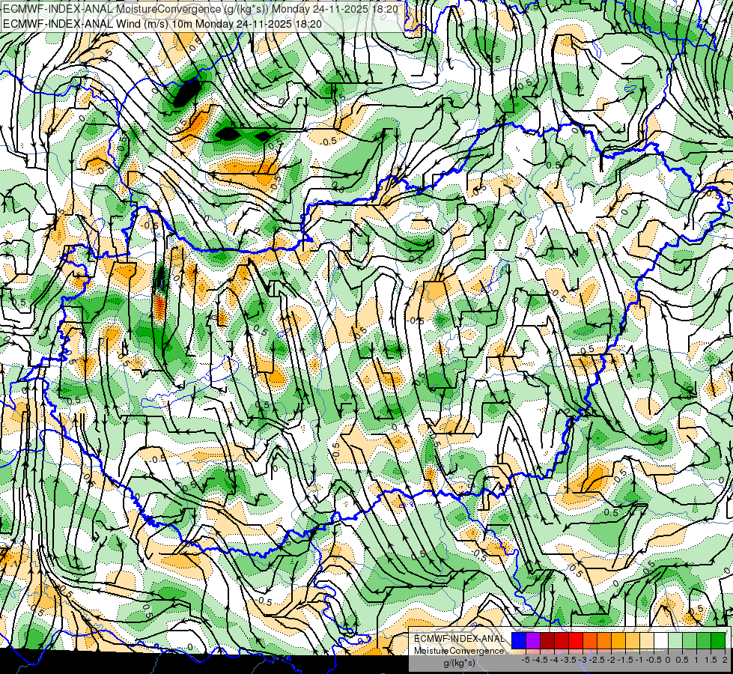Select the legend swatch between -4.5 and -4

547,640
